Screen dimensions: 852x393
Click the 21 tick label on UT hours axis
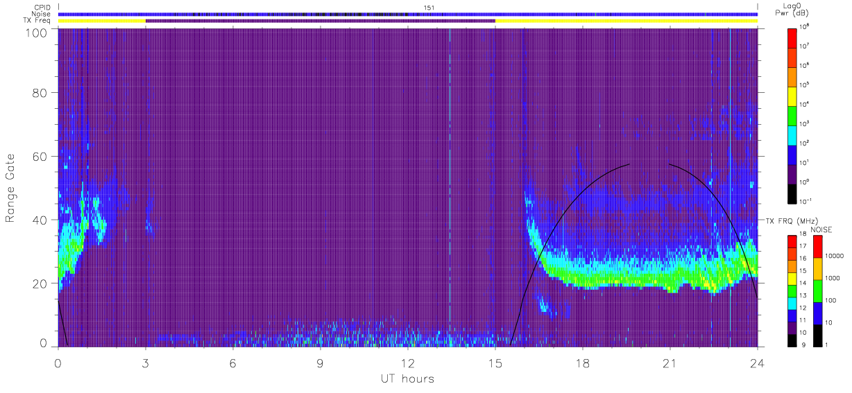click(670, 363)
